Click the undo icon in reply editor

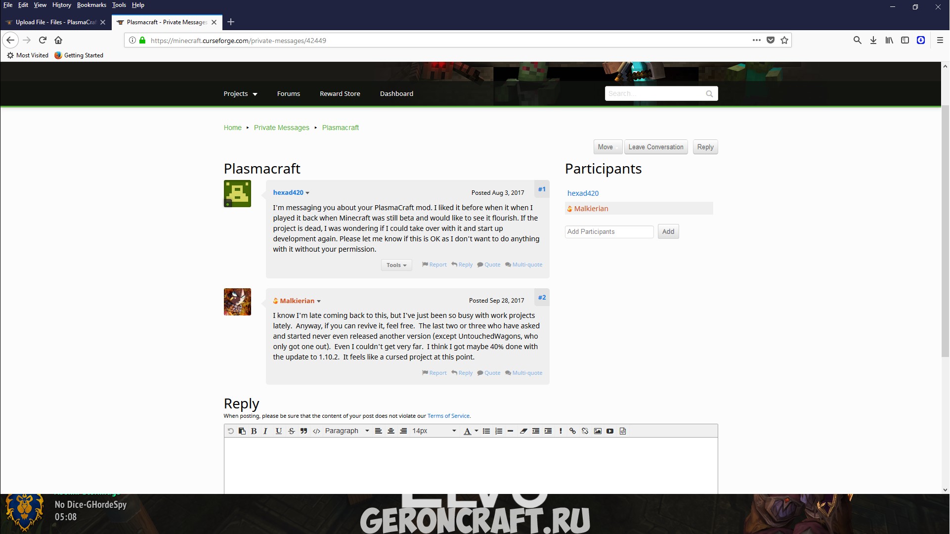230,431
